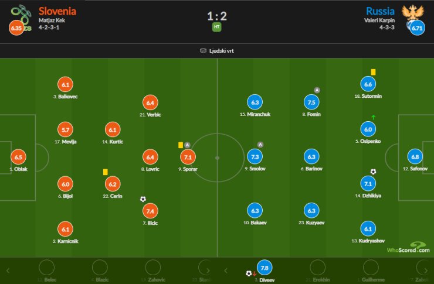Show previous Russia substitutes with left chevron
The height and width of the screenshot is (284, 434).
click(226, 271)
